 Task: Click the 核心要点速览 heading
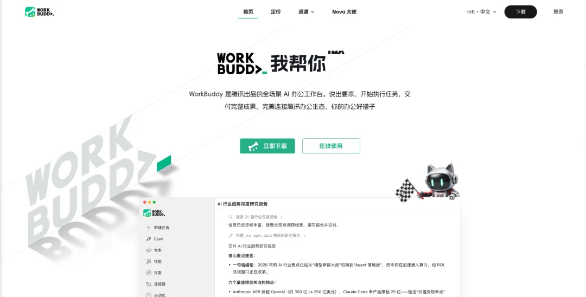click(242, 256)
